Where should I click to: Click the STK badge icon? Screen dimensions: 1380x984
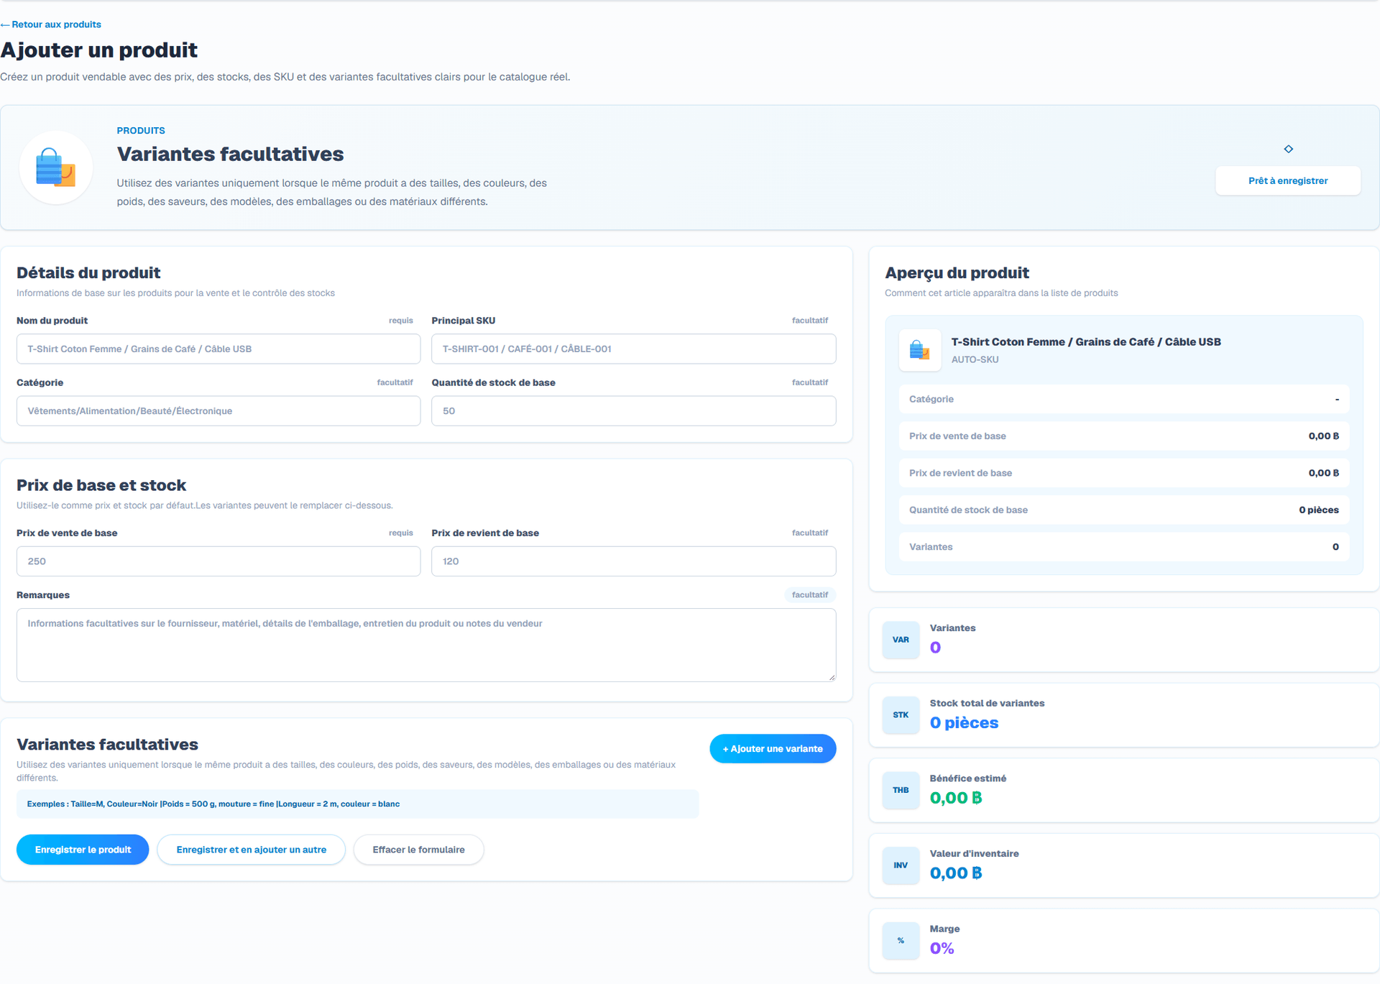901,715
